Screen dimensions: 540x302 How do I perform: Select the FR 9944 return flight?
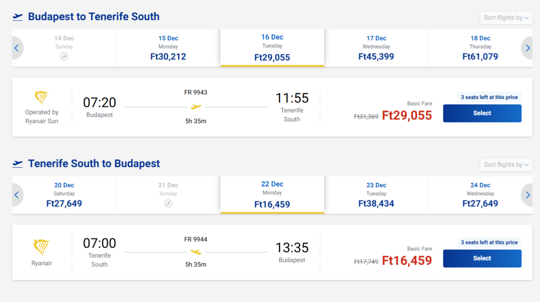point(482,258)
